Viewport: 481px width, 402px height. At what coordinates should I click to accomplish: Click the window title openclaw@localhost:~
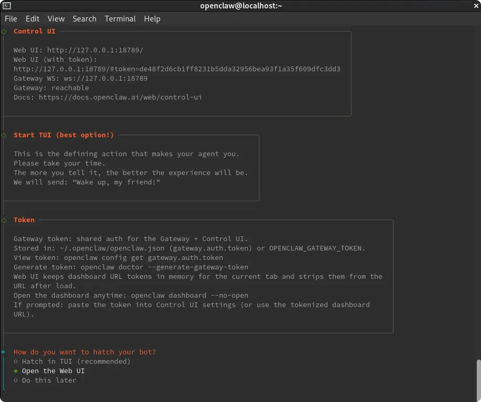point(241,6)
